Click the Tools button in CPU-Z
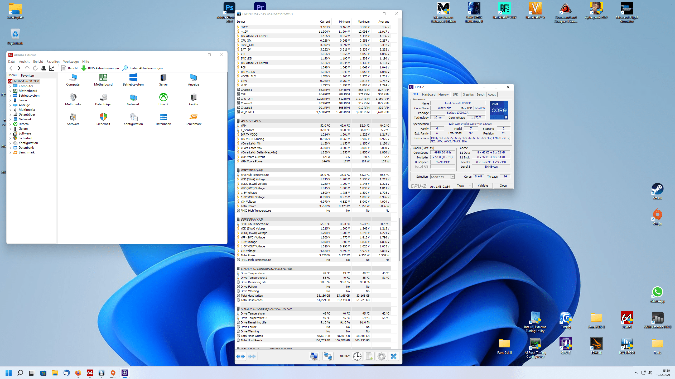This screenshot has height=379, width=675. tap(460, 186)
